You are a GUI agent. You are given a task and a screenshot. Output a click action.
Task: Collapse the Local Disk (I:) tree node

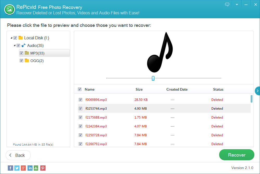pos(11,38)
